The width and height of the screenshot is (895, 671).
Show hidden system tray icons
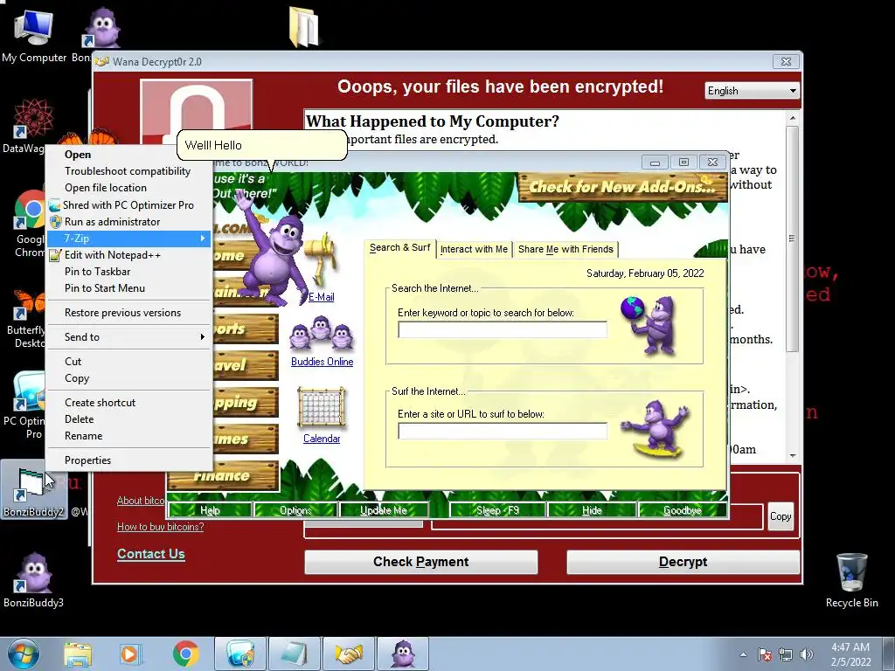tap(743, 655)
